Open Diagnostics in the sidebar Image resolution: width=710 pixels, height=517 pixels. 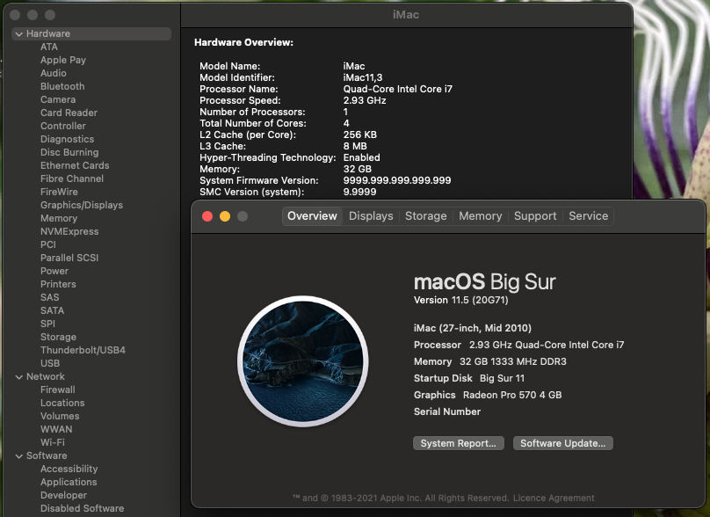(x=67, y=139)
